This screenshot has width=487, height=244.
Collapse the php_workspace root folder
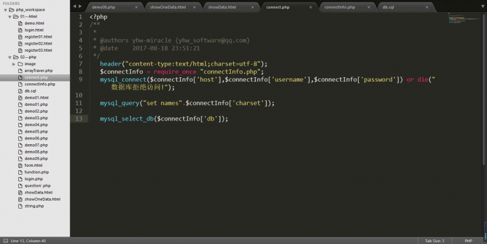[4, 10]
